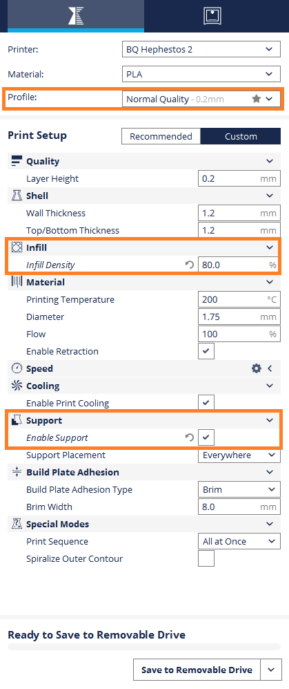Screen dimensions: 289x689
Task: Expand the collapsed Speed section chevron
Action: (x=270, y=368)
